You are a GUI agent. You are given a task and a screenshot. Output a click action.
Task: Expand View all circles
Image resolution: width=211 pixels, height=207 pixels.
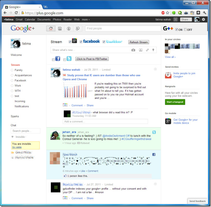170,57
